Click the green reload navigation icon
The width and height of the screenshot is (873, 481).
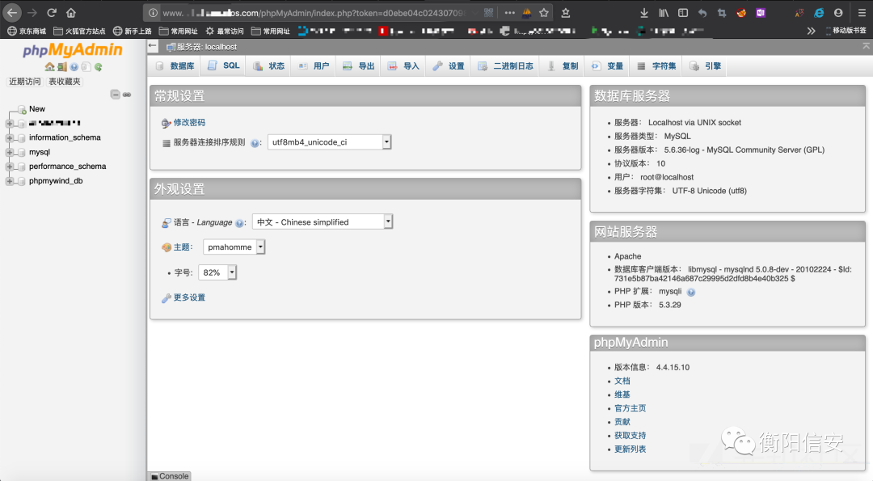98,67
